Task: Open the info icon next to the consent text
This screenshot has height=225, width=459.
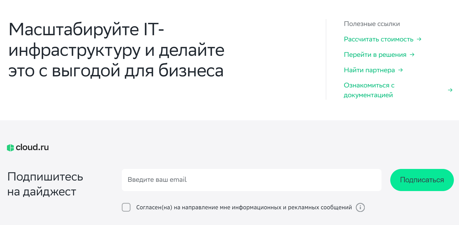Action: 360,207
